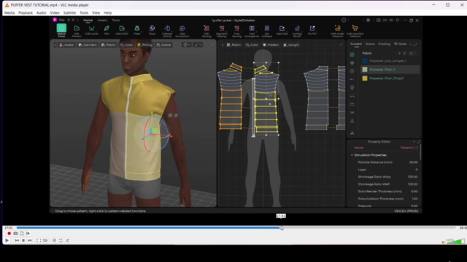Open the Style3D File menu
The image size is (467, 262).
coord(61,20)
